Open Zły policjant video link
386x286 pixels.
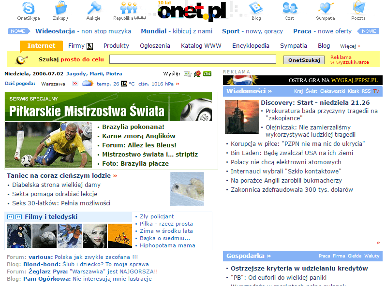click(x=157, y=216)
